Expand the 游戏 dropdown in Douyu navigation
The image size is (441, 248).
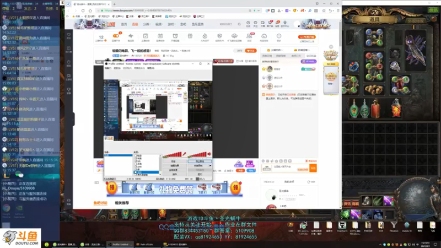(x=171, y=24)
